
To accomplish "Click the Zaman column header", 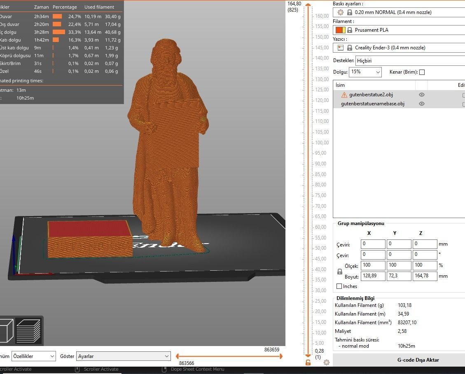I will pyautogui.click(x=41, y=7).
